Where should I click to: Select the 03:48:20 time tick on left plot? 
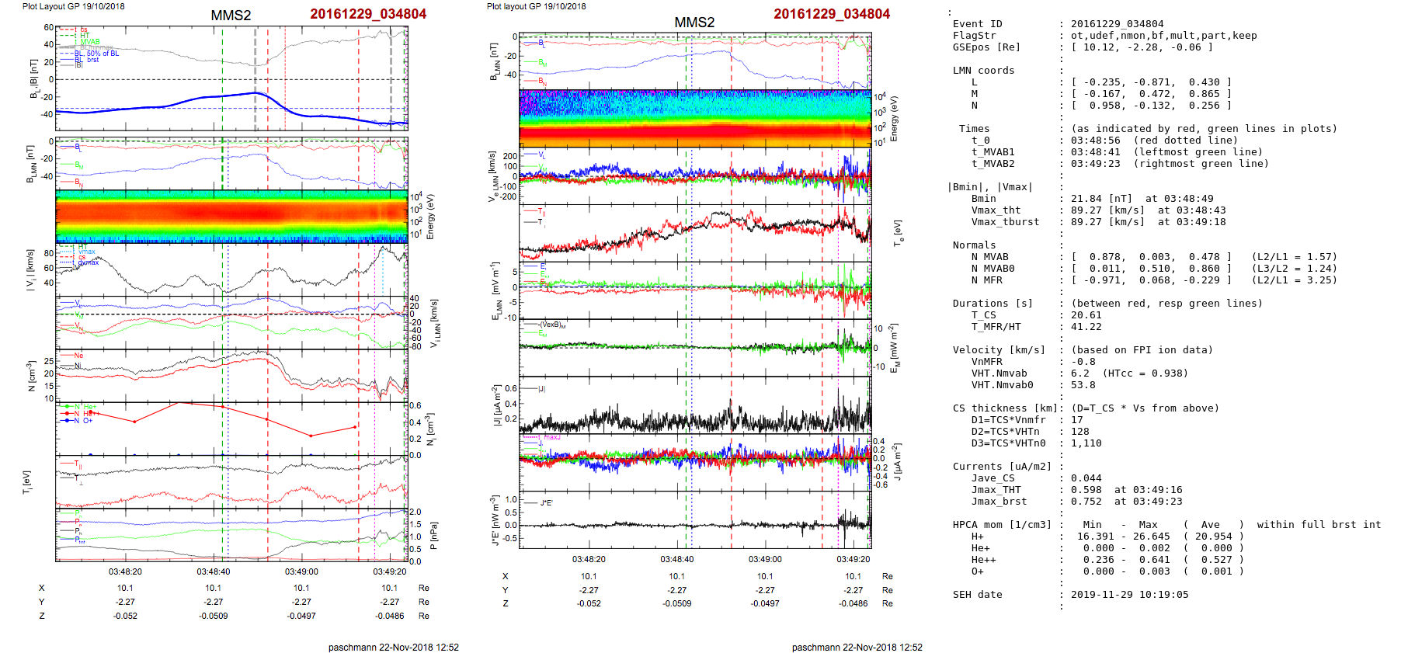(x=125, y=571)
